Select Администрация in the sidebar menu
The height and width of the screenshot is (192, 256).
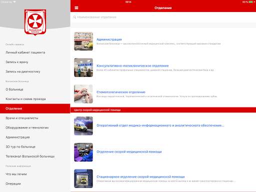(17, 137)
